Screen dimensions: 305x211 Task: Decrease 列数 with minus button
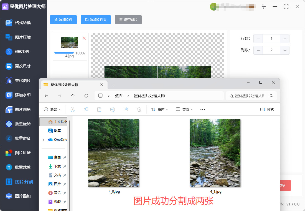[258, 50]
